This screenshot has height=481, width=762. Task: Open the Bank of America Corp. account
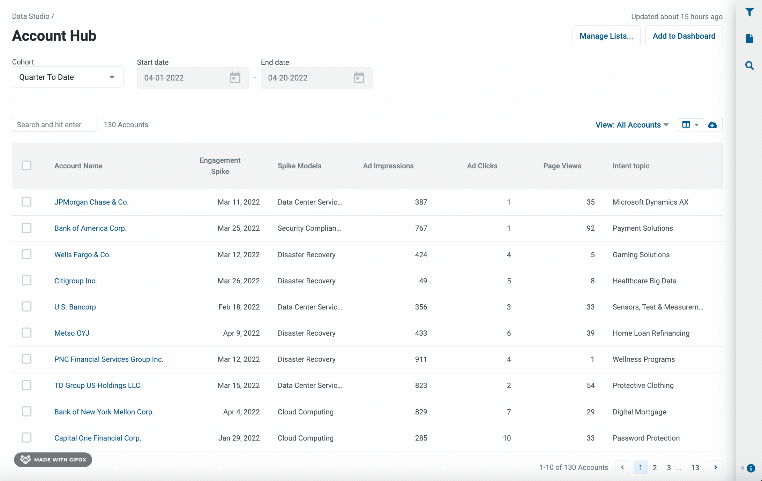click(90, 228)
